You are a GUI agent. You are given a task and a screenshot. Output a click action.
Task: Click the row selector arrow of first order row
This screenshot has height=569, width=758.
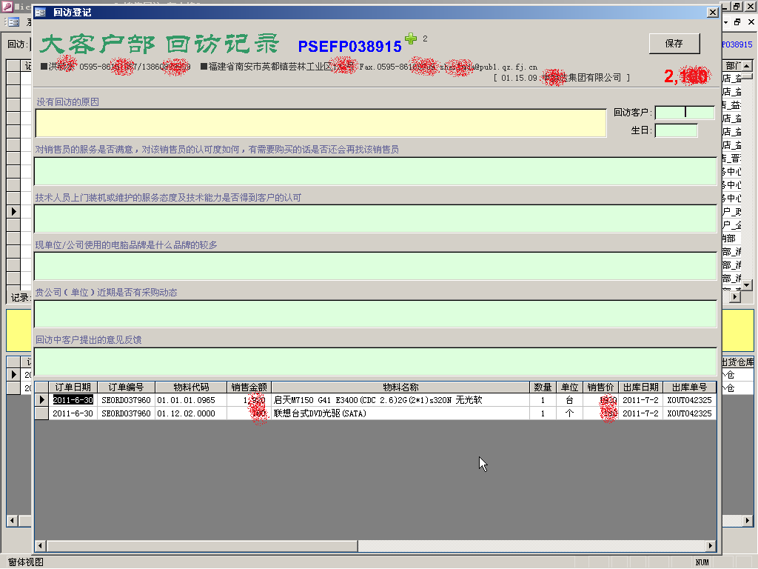tap(41, 400)
